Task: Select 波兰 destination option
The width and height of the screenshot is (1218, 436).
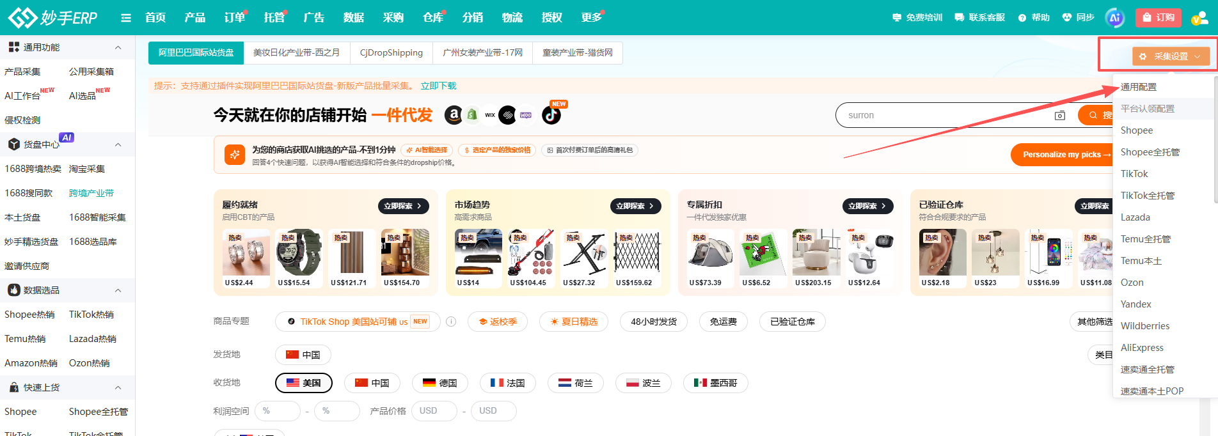Action: [643, 383]
